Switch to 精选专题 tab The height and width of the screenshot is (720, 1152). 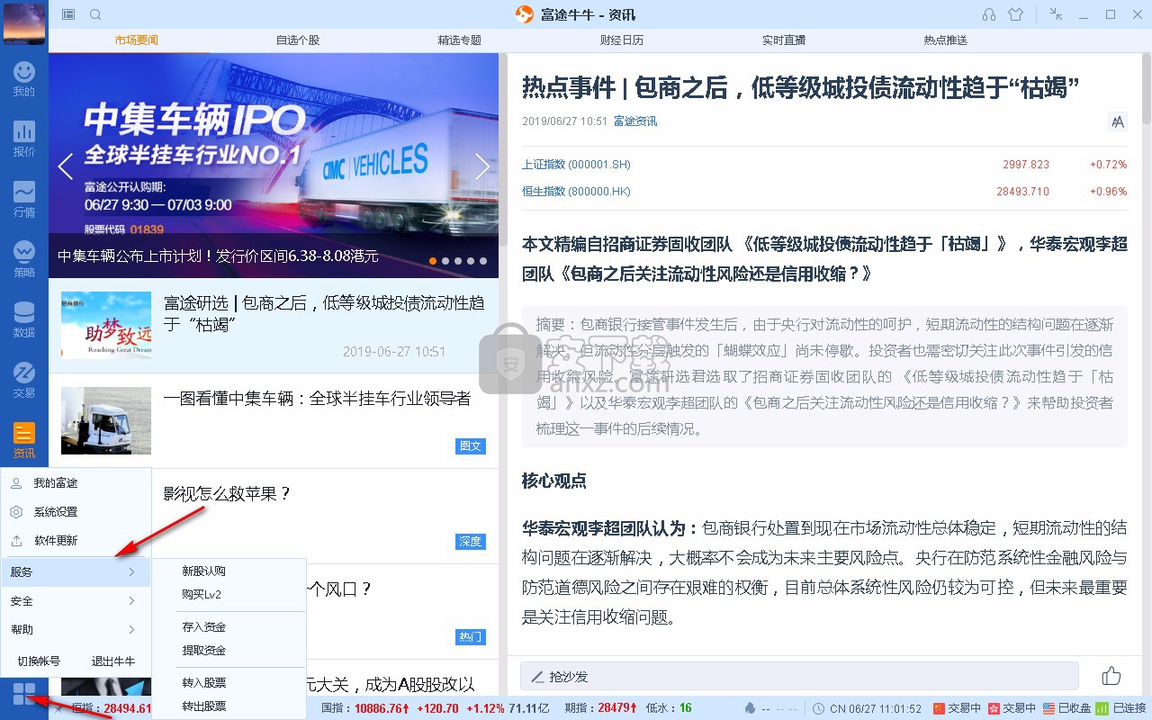[460, 40]
